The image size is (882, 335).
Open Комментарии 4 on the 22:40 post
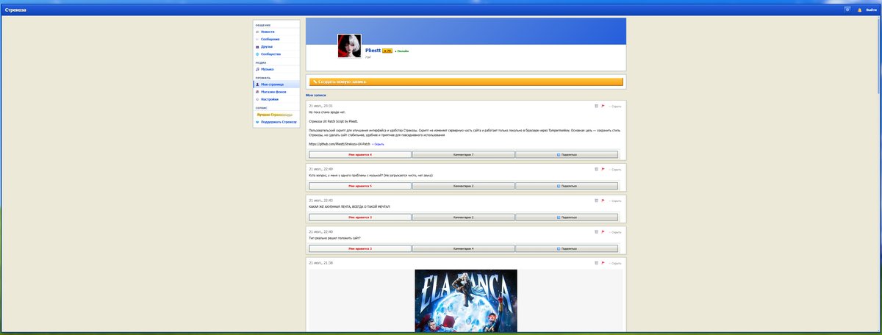[x=463, y=248]
